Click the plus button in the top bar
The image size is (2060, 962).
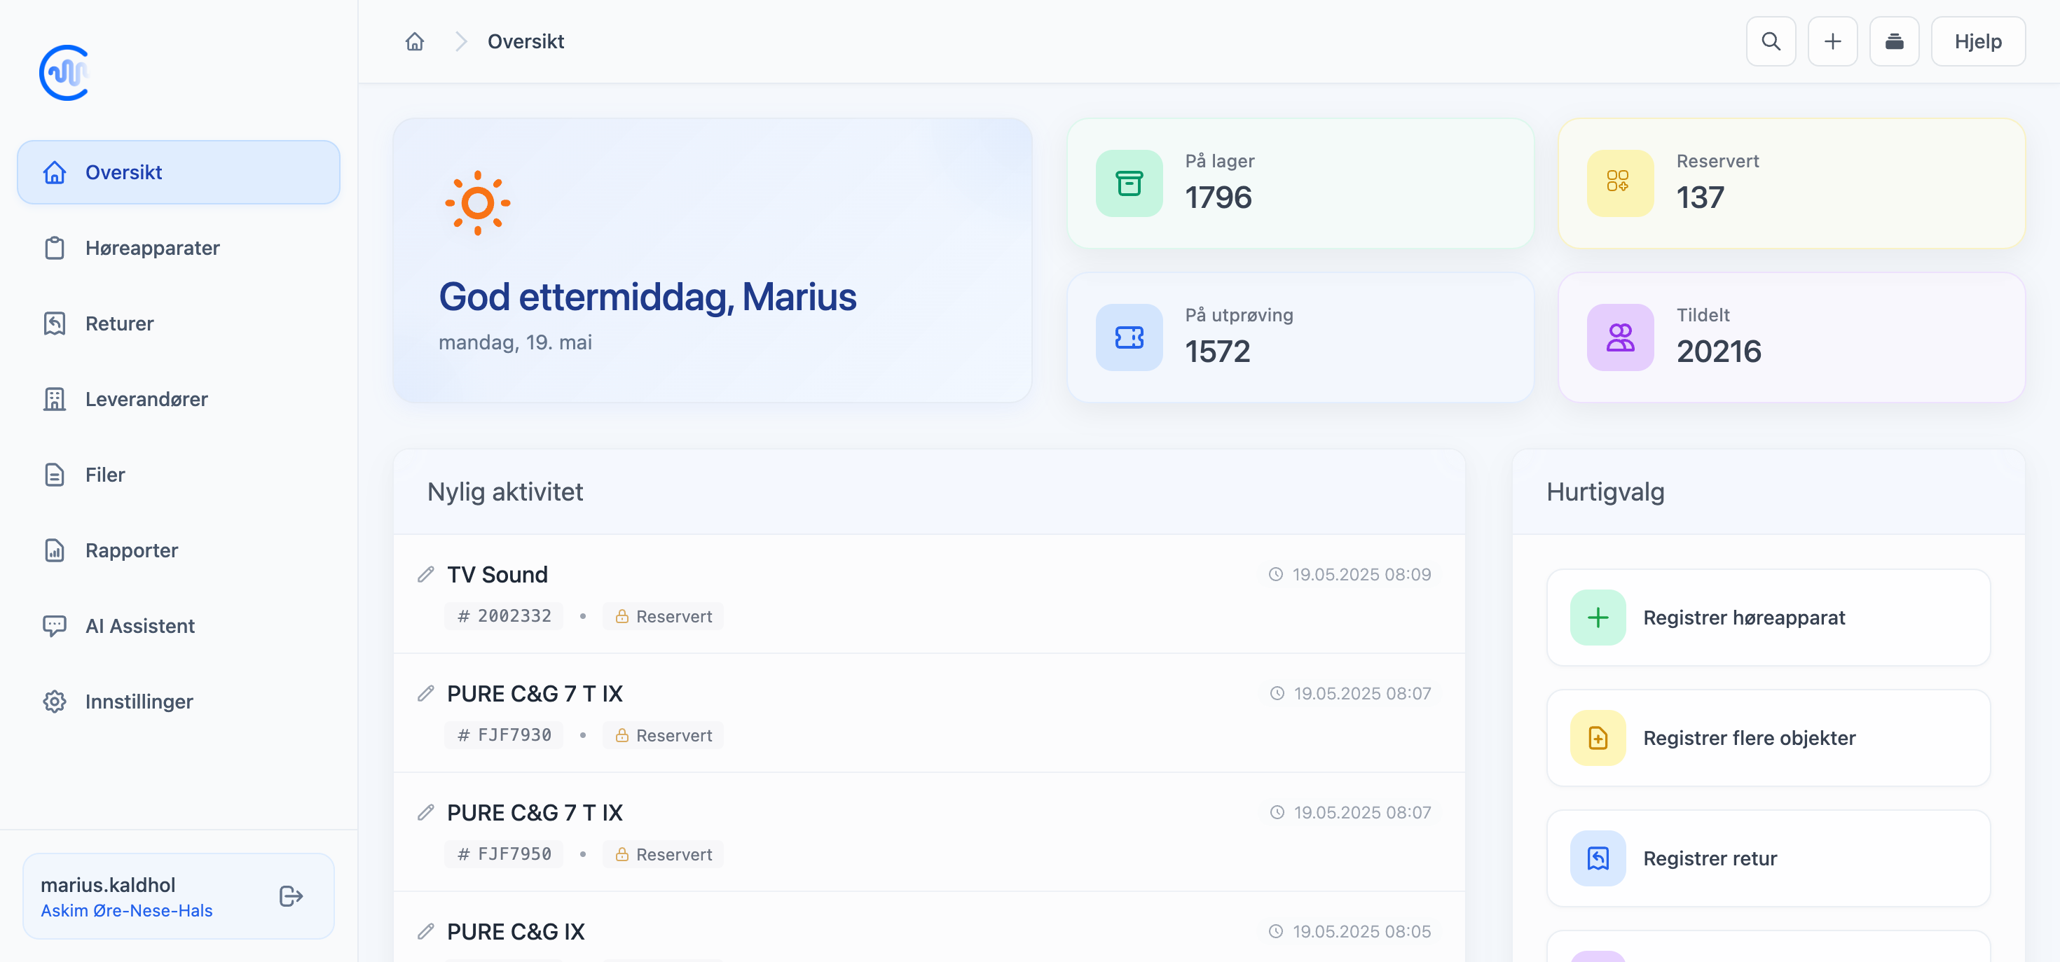1832,41
